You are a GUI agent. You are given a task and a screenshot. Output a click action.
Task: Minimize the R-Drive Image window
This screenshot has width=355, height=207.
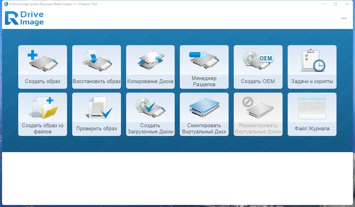(x=323, y=4)
